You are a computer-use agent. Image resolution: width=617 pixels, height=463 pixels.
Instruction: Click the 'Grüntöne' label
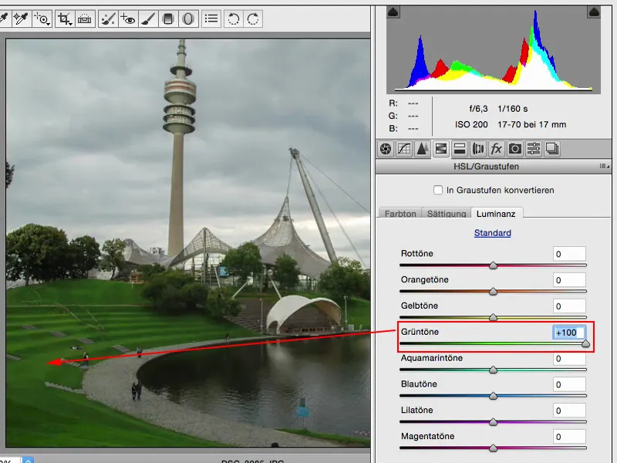(x=420, y=332)
